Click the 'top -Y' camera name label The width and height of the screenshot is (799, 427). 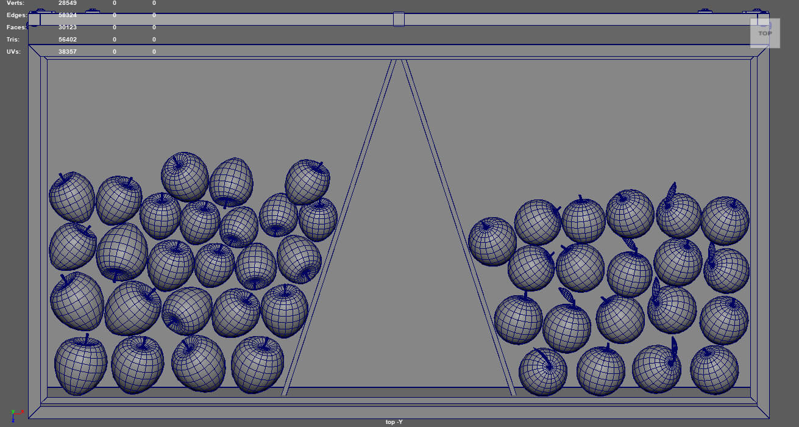394,422
